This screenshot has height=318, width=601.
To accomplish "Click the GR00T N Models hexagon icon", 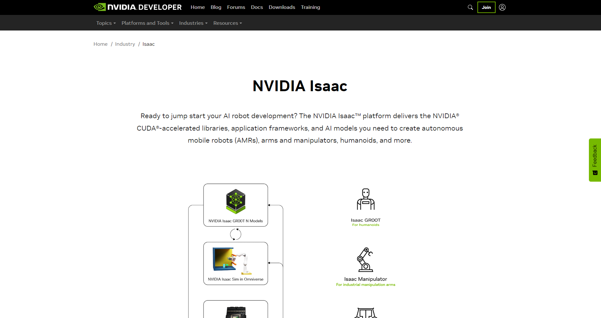I will point(236,201).
